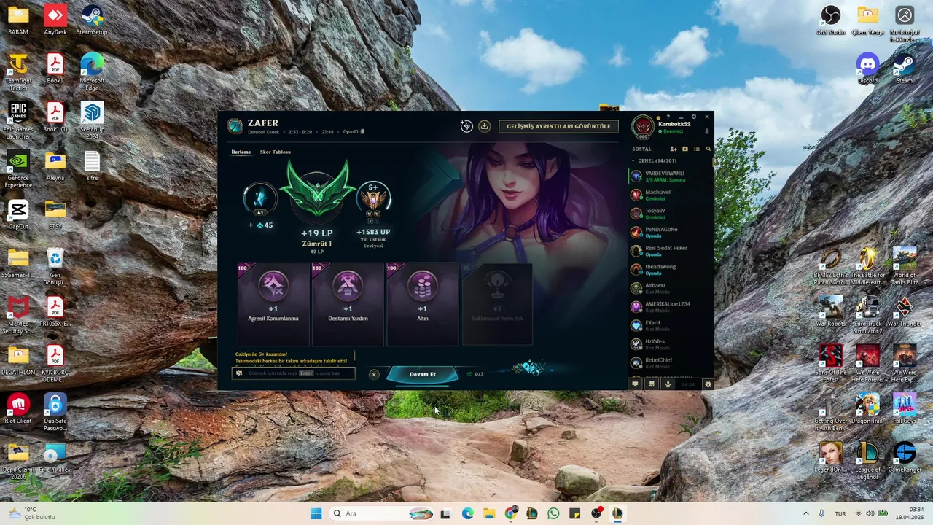The image size is (933, 525).
Task: Switch to the Skor Tablosu tab
Action: (276, 152)
